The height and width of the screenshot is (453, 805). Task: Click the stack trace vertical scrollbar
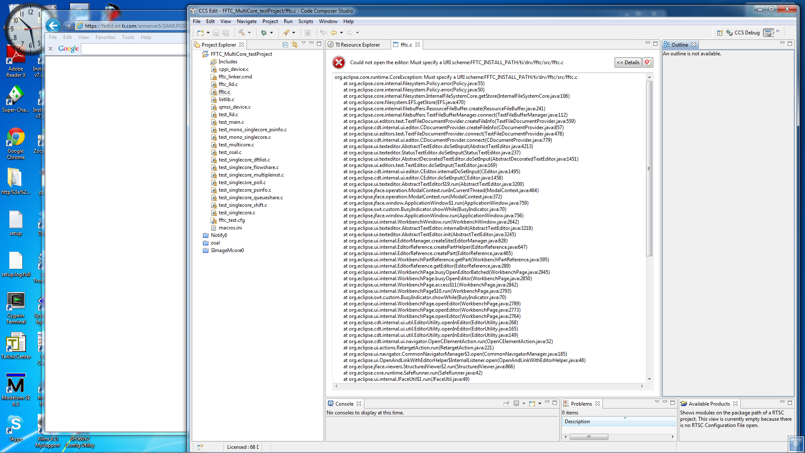649,168
